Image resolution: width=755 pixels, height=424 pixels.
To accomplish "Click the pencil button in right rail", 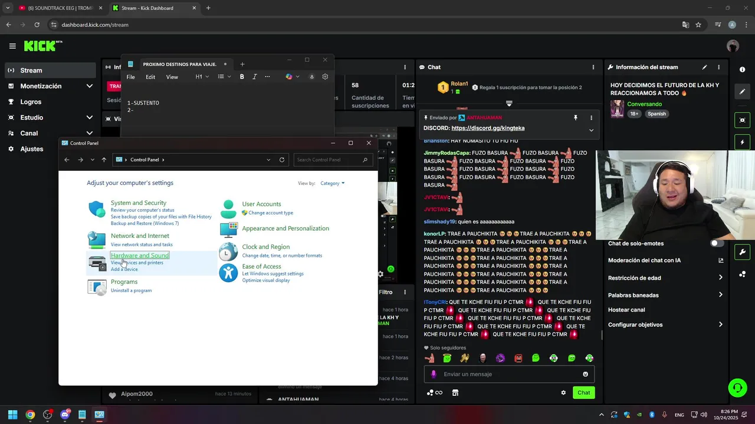I will 742,92.
